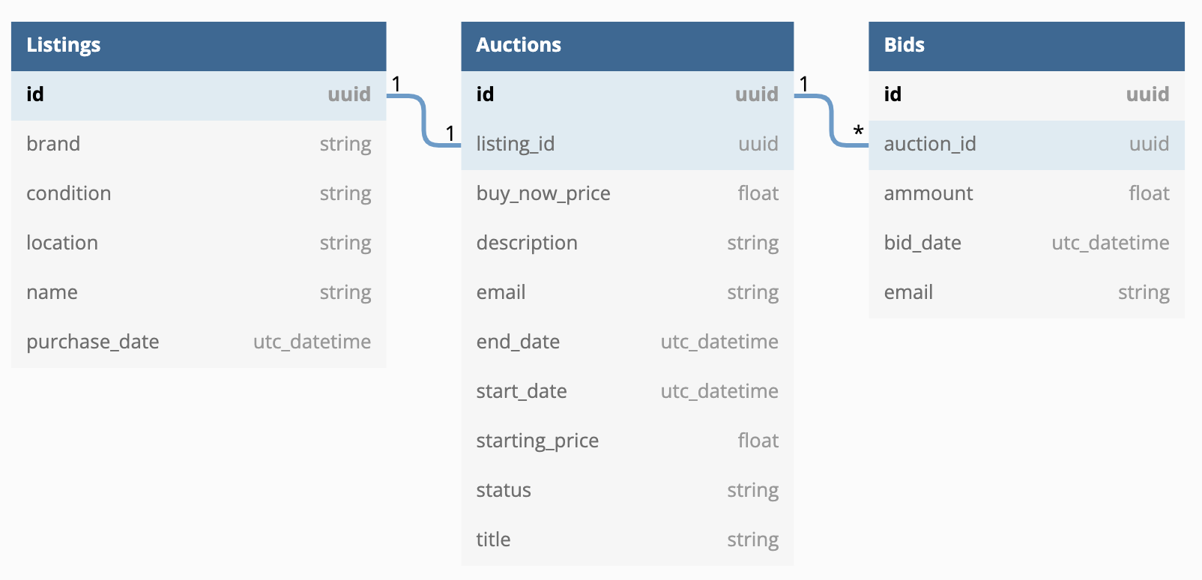Viewport: 1202px width, 580px height.
Task: Click the relationship line between Auctions and Bids
Action: tap(832, 120)
